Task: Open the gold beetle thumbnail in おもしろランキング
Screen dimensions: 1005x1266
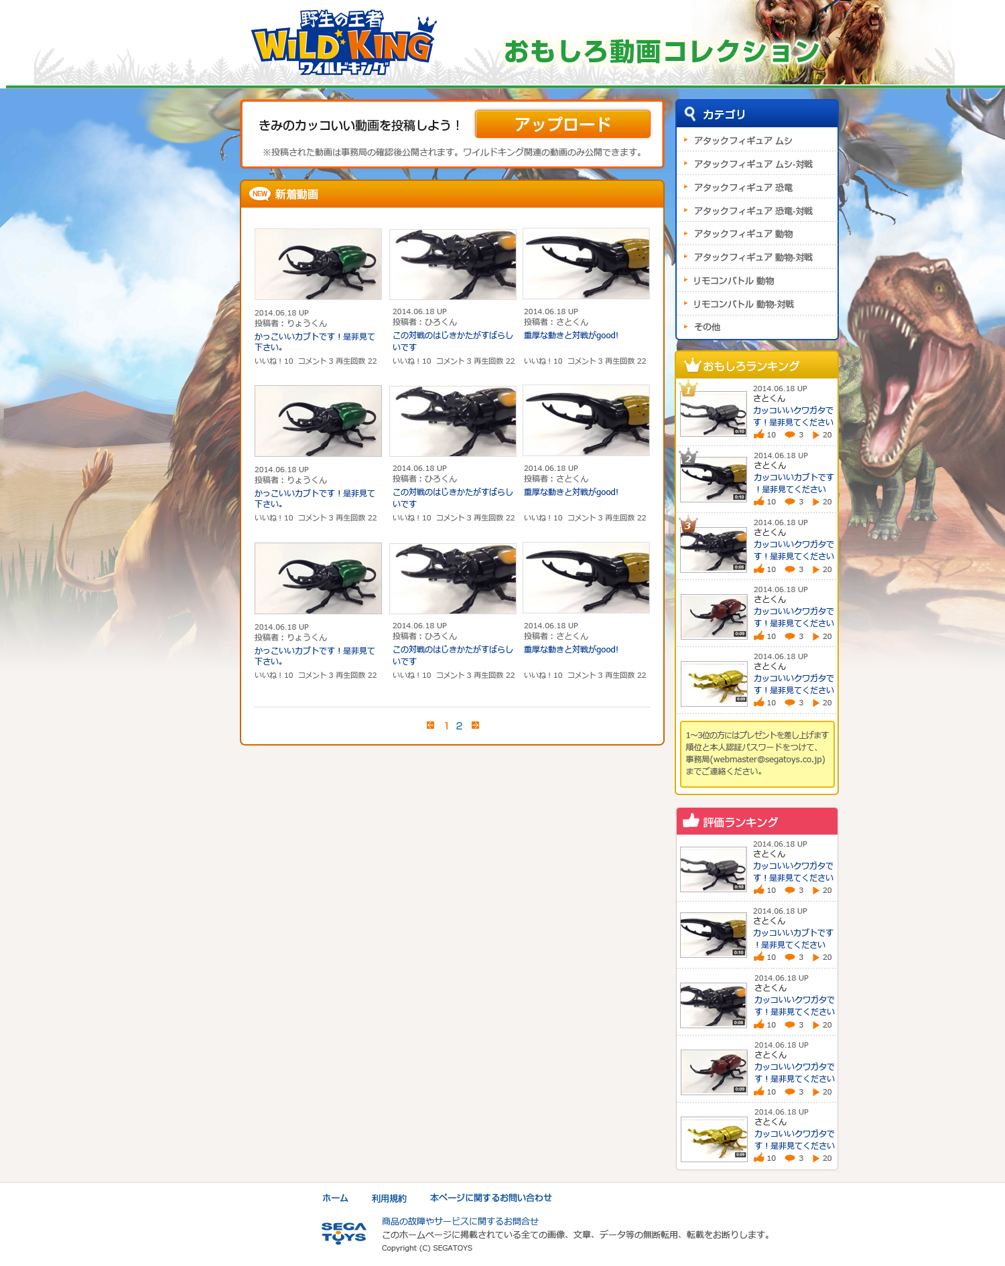Action: pos(714,683)
